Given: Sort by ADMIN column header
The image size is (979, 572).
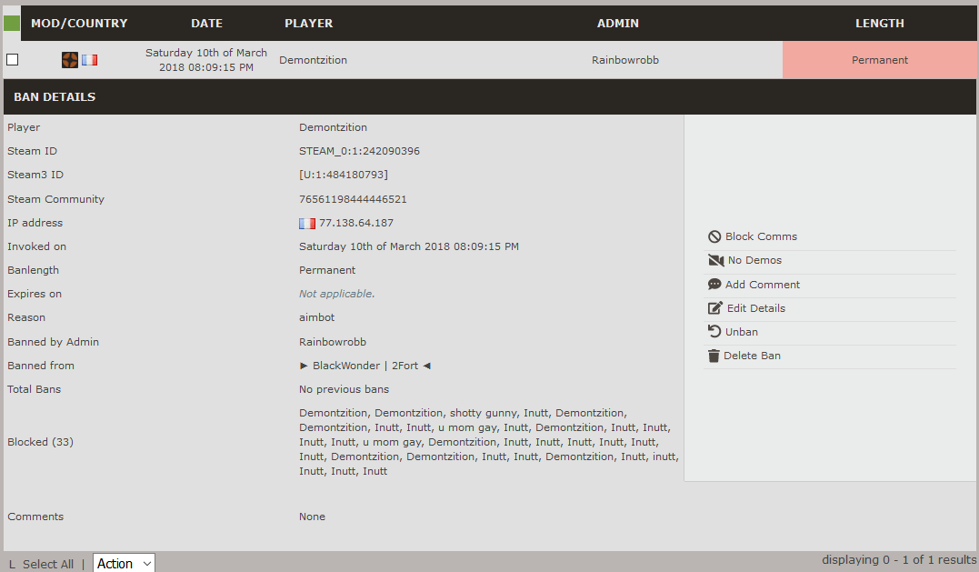Looking at the screenshot, I should [617, 23].
